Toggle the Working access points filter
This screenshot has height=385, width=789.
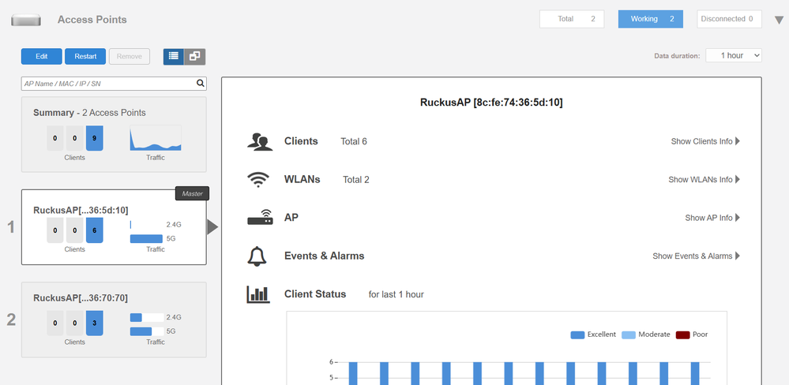tap(650, 19)
